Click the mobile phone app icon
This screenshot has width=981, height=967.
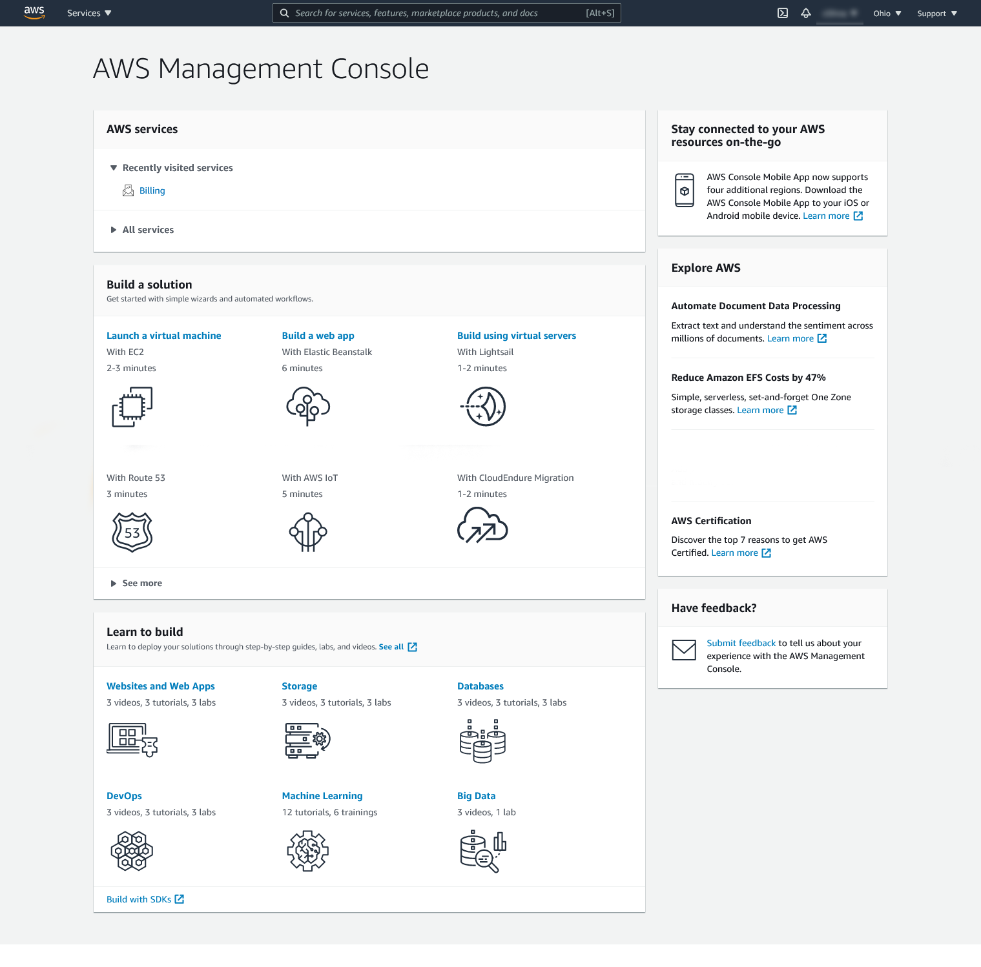click(685, 190)
